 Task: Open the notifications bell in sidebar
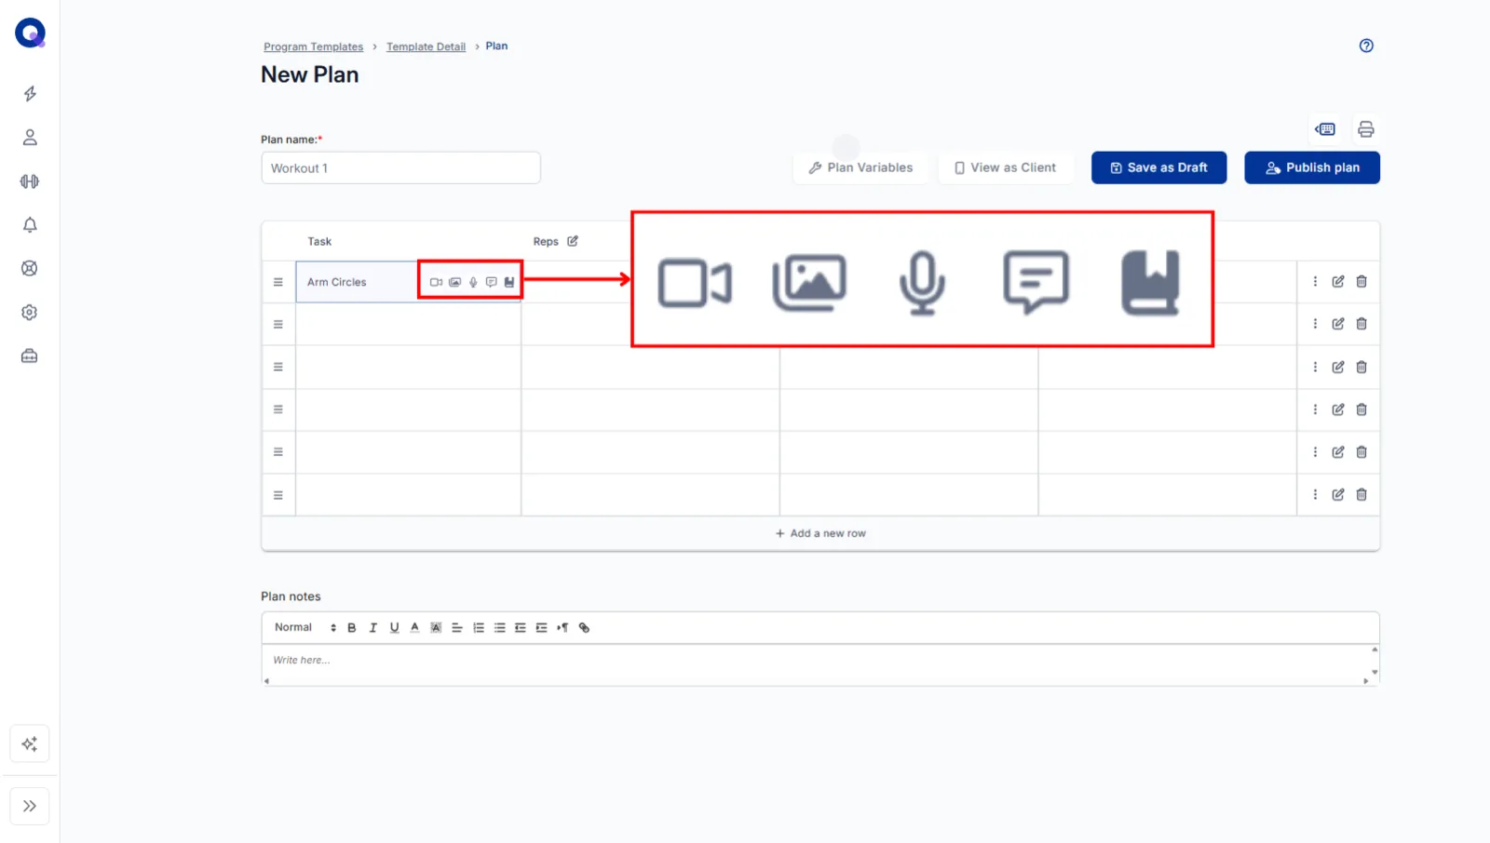(x=30, y=225)
